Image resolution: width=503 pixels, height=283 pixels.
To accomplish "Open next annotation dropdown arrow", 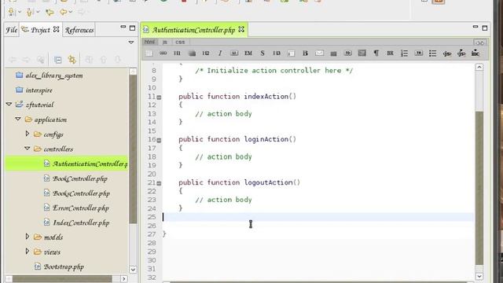I will pyautogui.click(x=20, y=13).
